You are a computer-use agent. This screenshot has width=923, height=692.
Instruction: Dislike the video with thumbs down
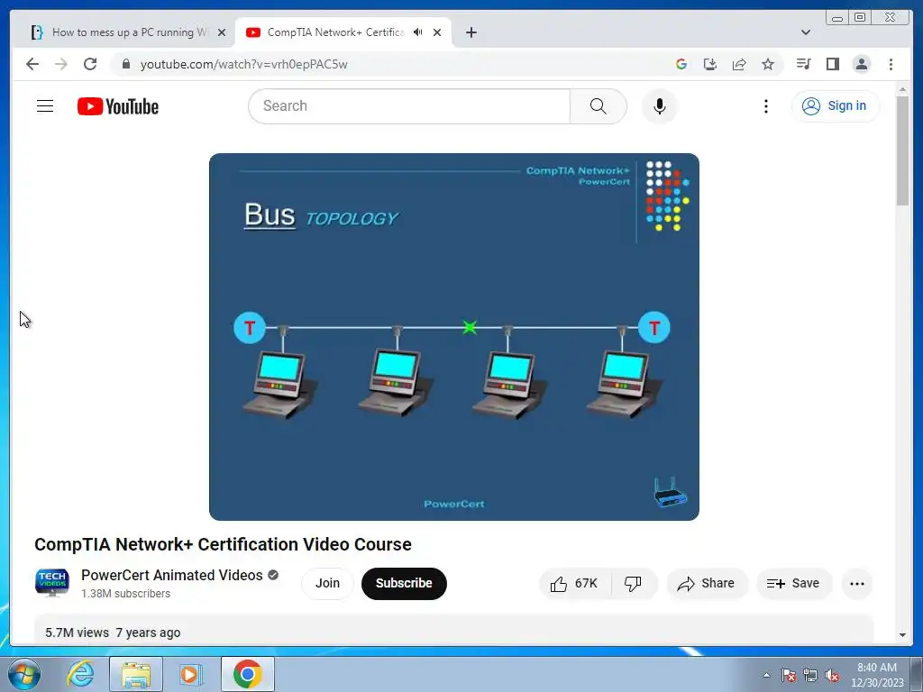point(634,583)
